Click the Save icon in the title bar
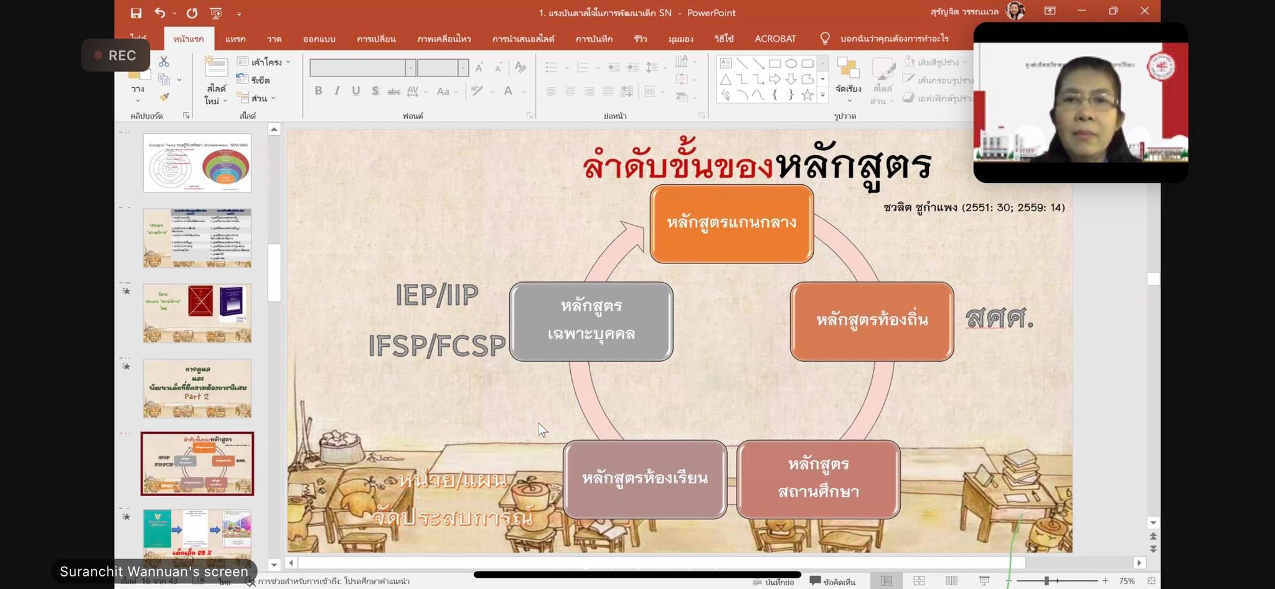1275x589 pixels. pos(136,13)
